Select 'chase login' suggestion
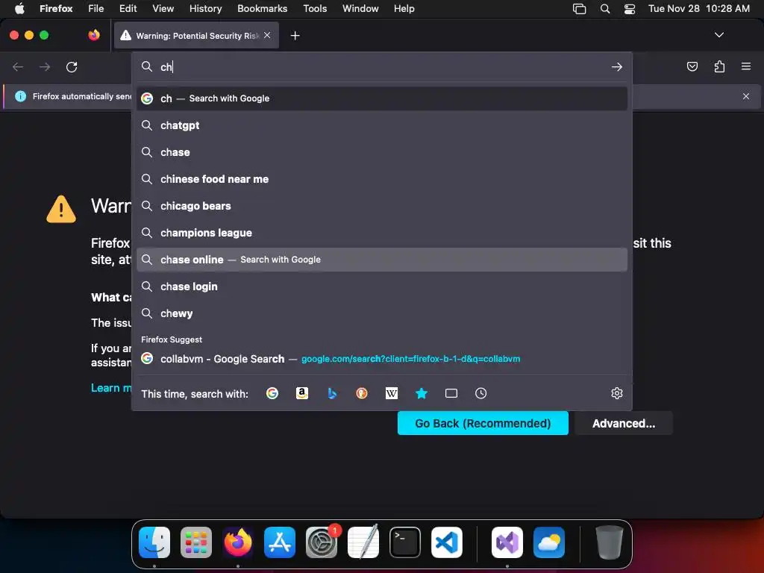This screenshot has height=573, width=764. [x=382, y=286]
